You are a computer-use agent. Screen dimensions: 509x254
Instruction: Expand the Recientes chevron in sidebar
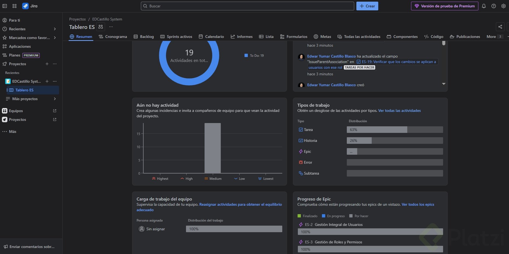[x=55, y=29]
